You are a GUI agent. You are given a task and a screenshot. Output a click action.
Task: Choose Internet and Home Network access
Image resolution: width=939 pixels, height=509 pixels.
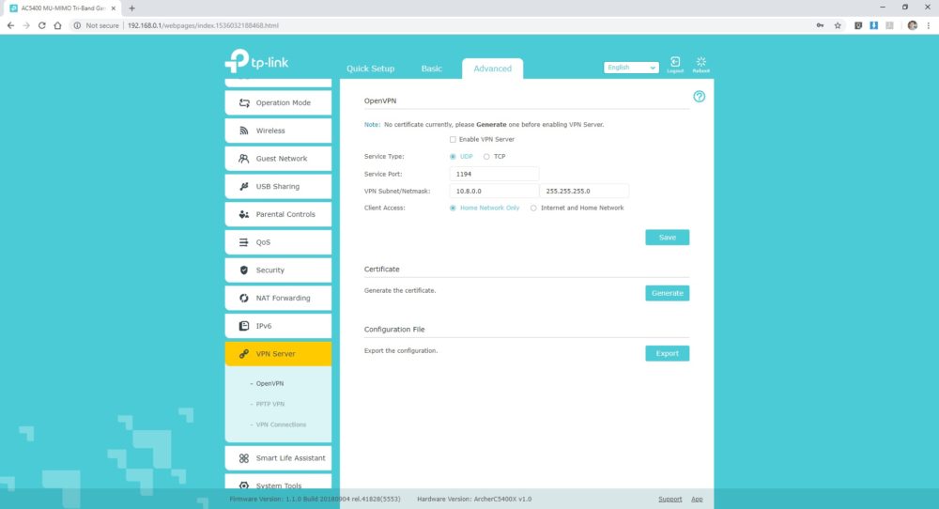coord(533,208)
